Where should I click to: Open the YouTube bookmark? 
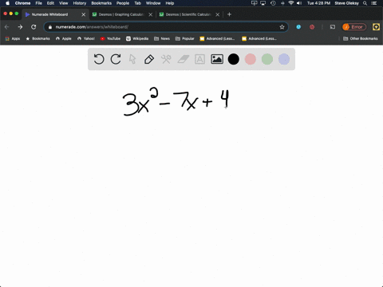pos(110,38)
